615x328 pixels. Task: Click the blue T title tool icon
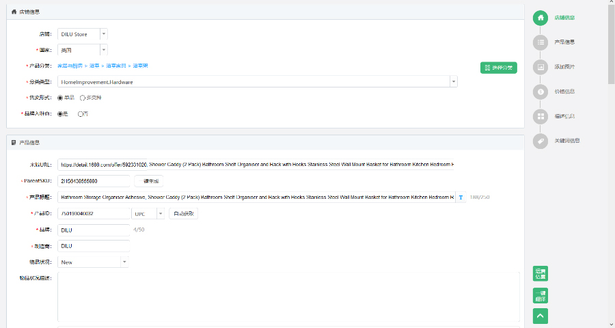(461, 197)
